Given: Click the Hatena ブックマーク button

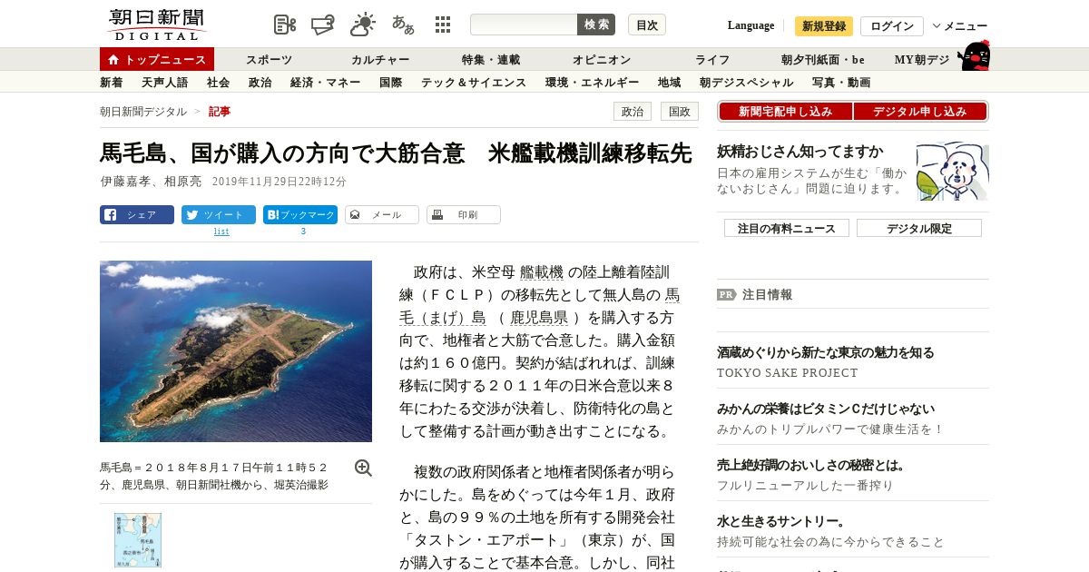Looking at the screenshot, I should [300, 215].
